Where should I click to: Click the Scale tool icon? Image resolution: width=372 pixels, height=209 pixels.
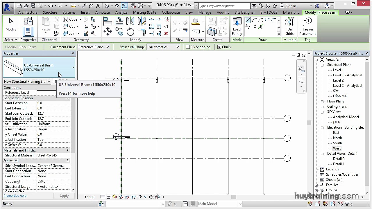pos(159,26)
